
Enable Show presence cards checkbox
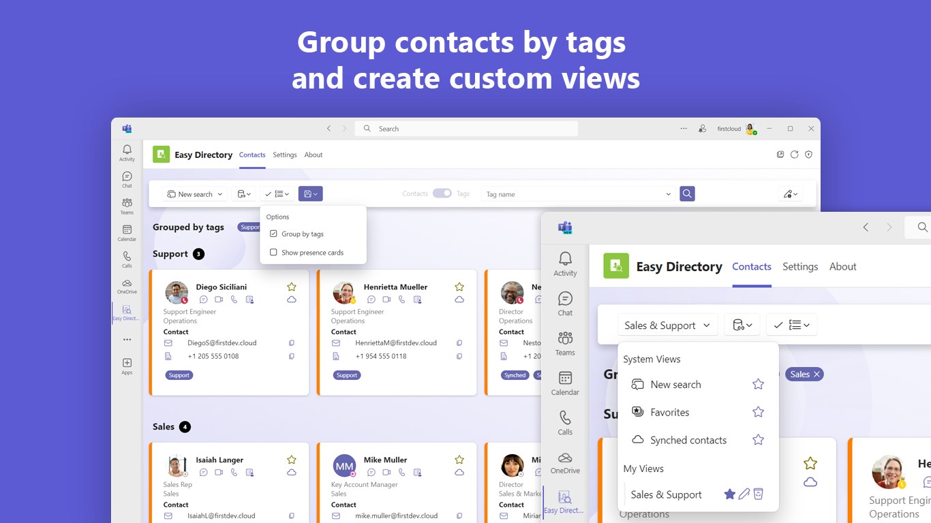[273, 252]
